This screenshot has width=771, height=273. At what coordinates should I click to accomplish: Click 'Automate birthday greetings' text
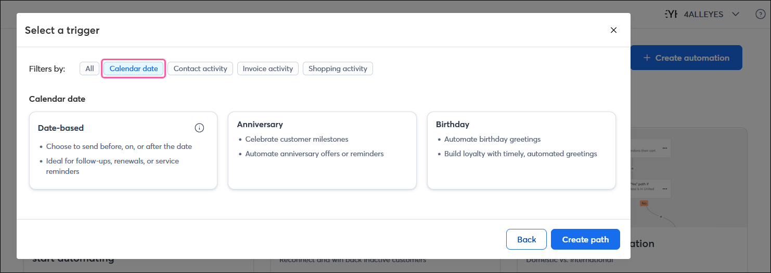pyautogui.click(x=492, y=139)
